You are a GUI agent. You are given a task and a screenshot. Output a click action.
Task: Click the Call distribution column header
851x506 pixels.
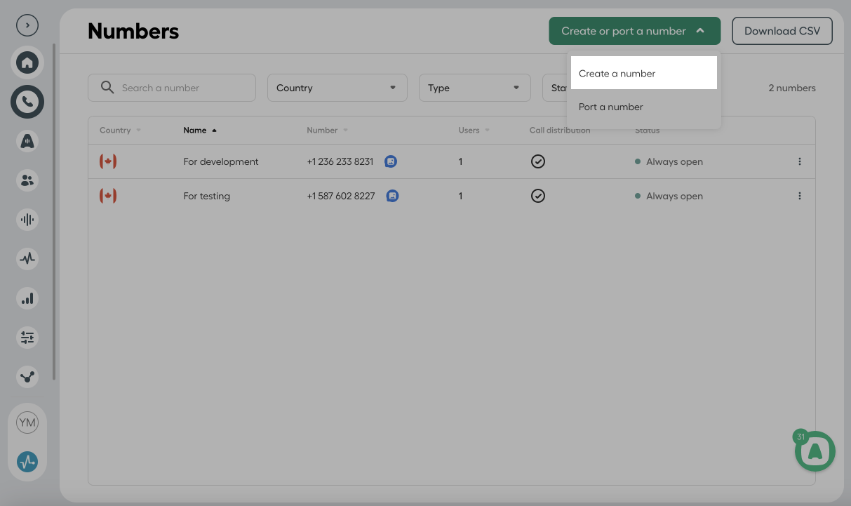tap(560, 131)
